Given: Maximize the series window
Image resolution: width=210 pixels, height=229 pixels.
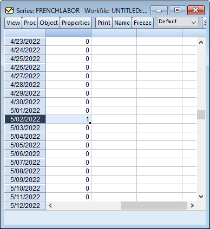Looking at the screenshot, I should coord(178,10).
